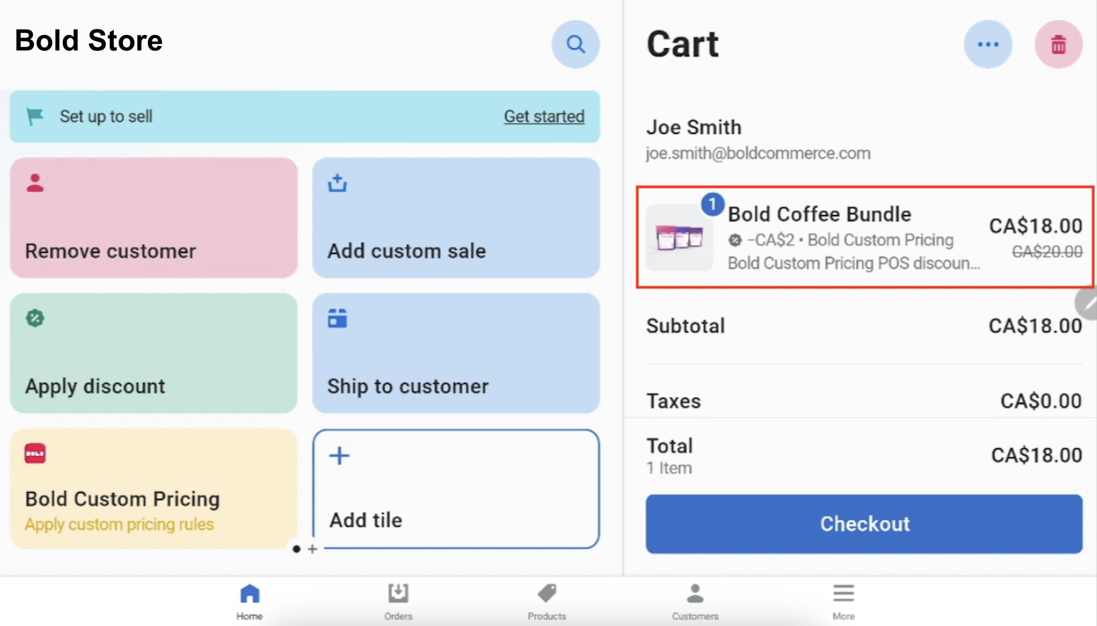Click the Total CA$18.00 amount
The height and width of the screenshot is (626, 1097).
(1036, 455)
